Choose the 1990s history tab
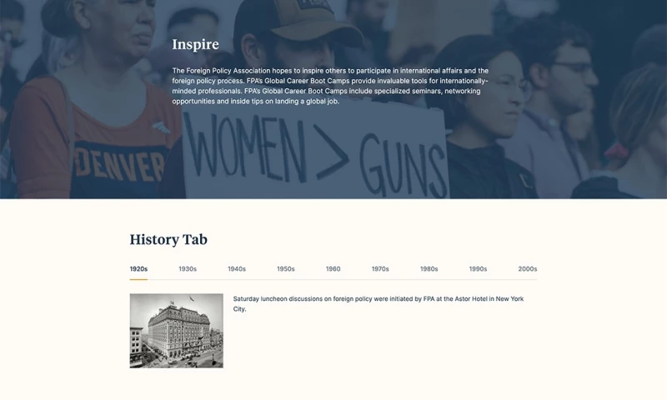Screen dimensions: 667x400 point(478,269)
